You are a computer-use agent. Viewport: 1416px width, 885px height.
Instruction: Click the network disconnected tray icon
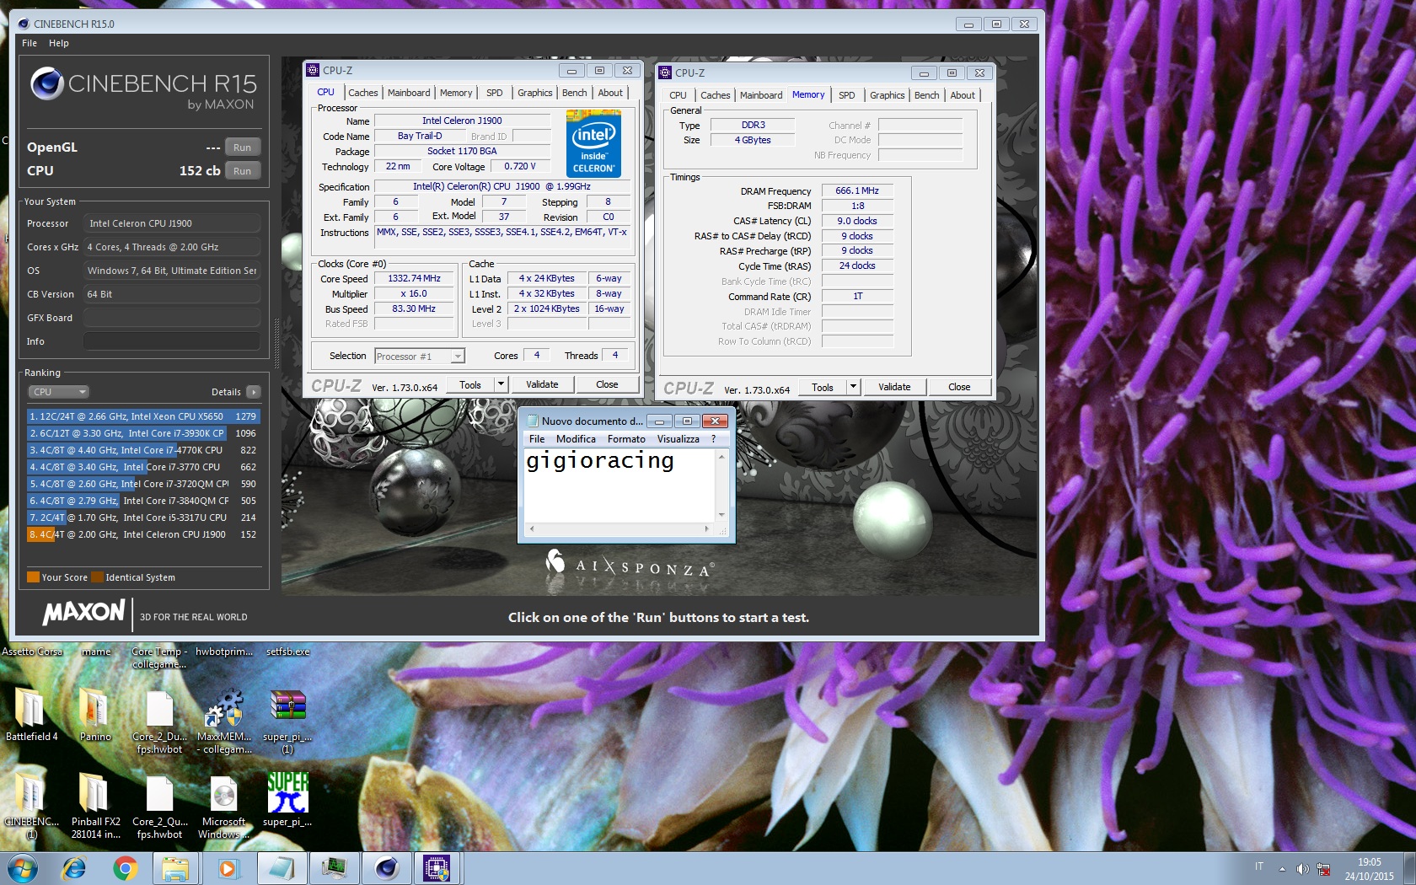(1324, 869)
